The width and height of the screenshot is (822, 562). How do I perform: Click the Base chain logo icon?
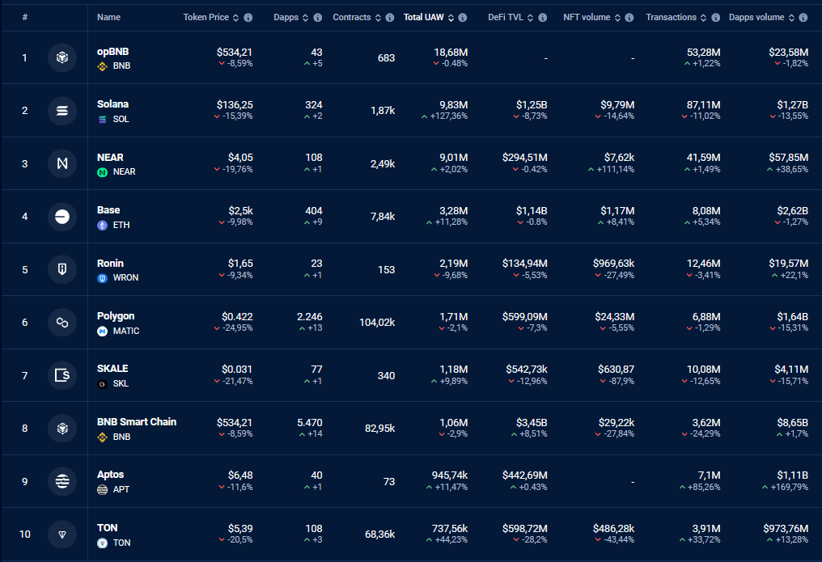coord(61,217)
